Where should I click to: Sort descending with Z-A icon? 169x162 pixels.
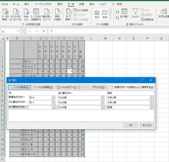pyautogui.click(x=117, y=18)
